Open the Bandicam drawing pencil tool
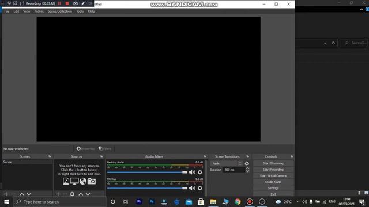This screenshot has width=369, height=207. point(83,3)
